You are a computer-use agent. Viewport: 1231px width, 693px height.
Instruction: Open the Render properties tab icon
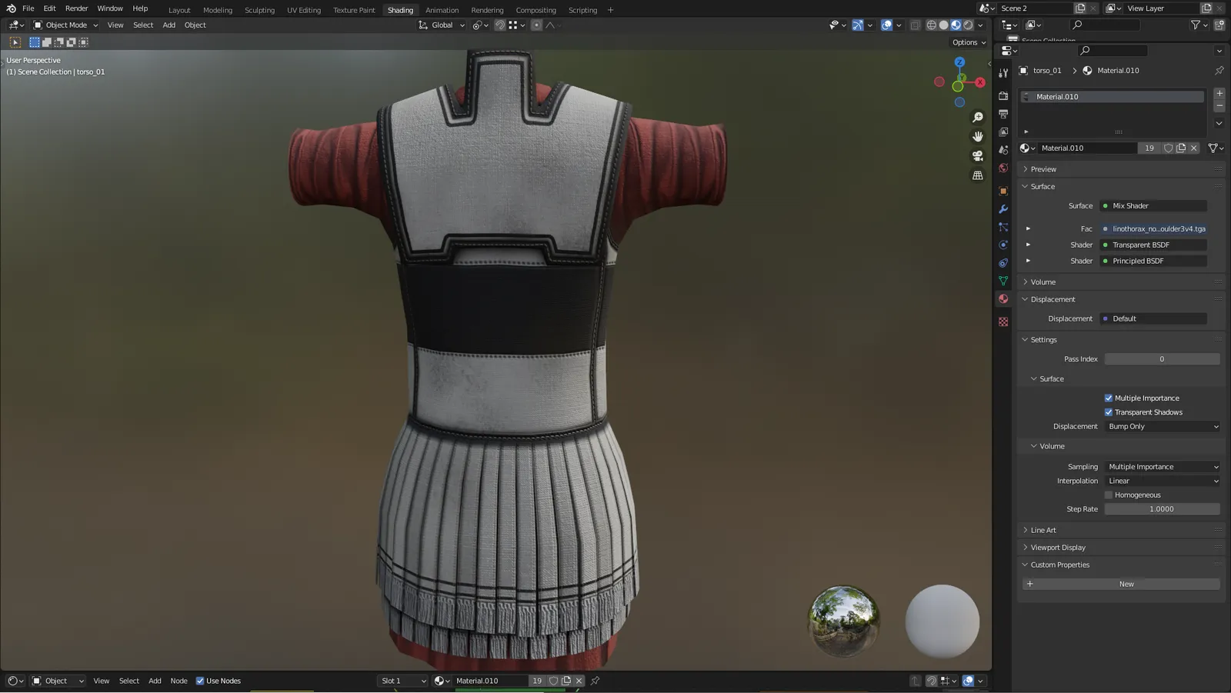(x=1003, y=96)
